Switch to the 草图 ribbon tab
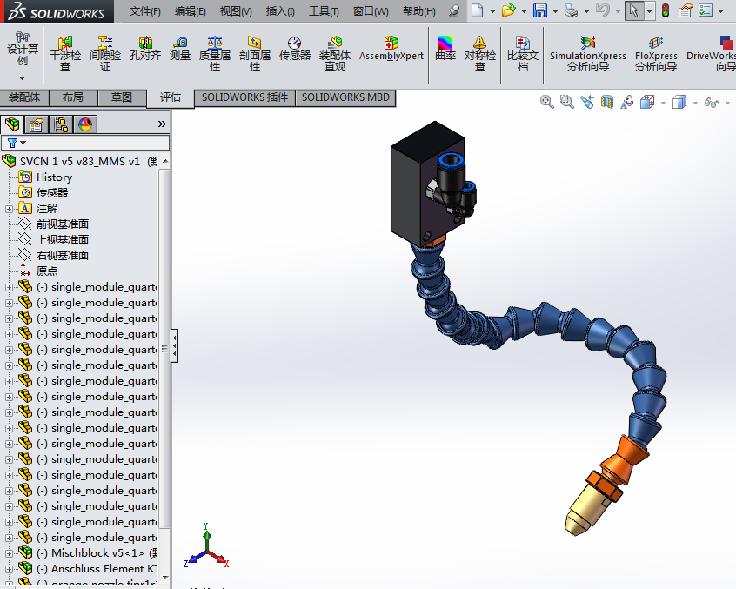This screenshot has height=589, width=736. 122,97
